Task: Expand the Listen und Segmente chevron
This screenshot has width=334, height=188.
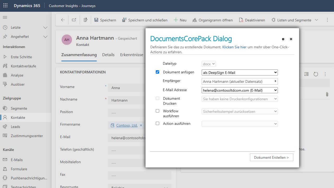Action: (317, 20)
